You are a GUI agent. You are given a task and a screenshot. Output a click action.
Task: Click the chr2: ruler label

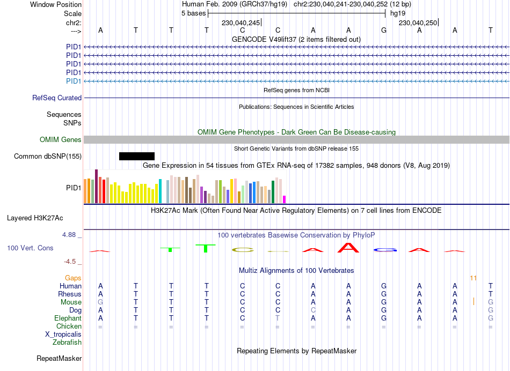(x=74, y=23)
